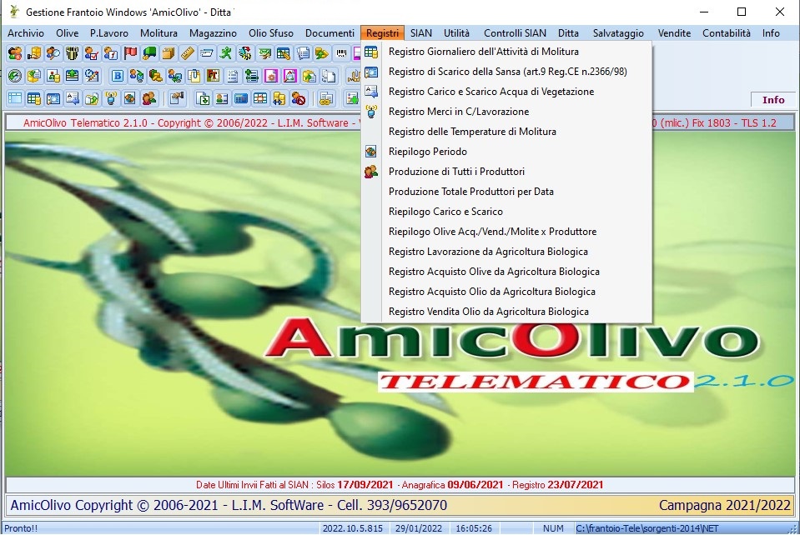Click the magenta document with magnifier icon
The height and width of the screenshot is (535, 800).
[290, 76]
